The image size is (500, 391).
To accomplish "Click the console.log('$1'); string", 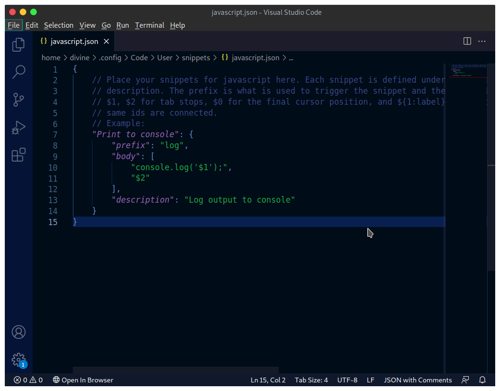I will point(179,167).
